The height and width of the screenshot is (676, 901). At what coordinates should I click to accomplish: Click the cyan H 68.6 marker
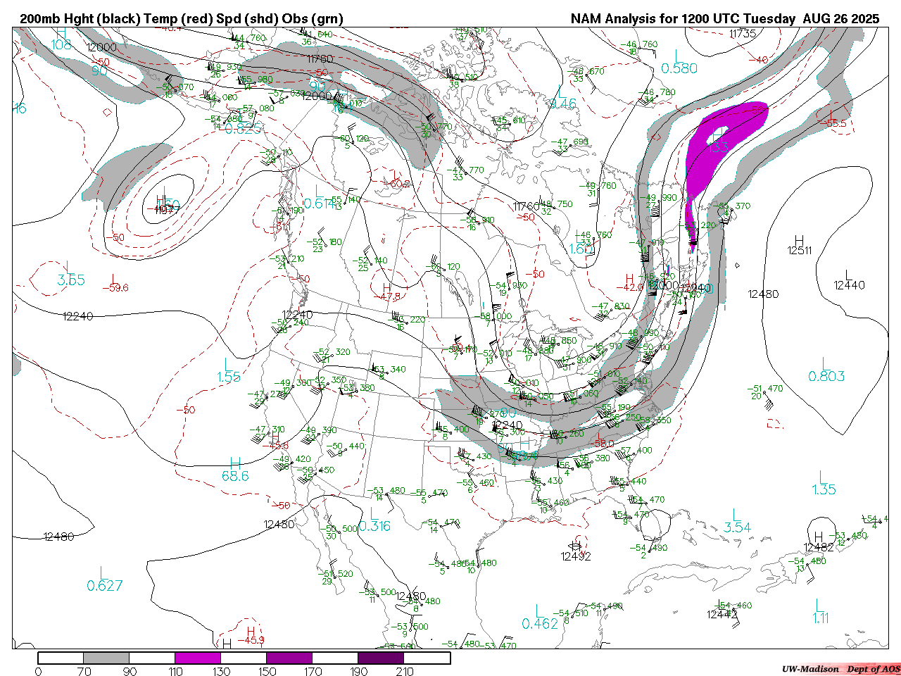coord(235,470)
